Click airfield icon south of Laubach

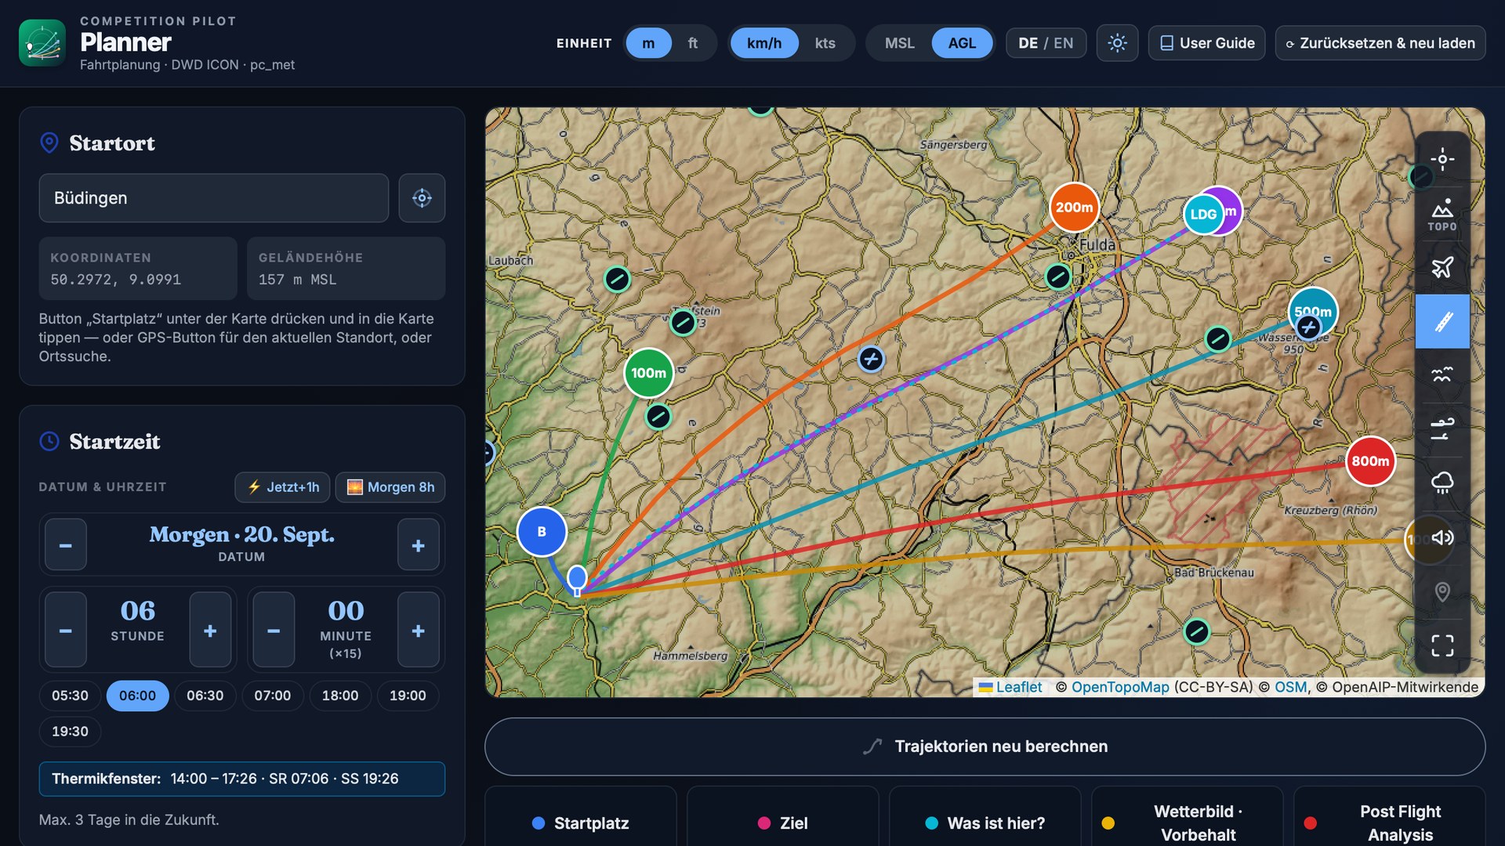coord(617,279)
